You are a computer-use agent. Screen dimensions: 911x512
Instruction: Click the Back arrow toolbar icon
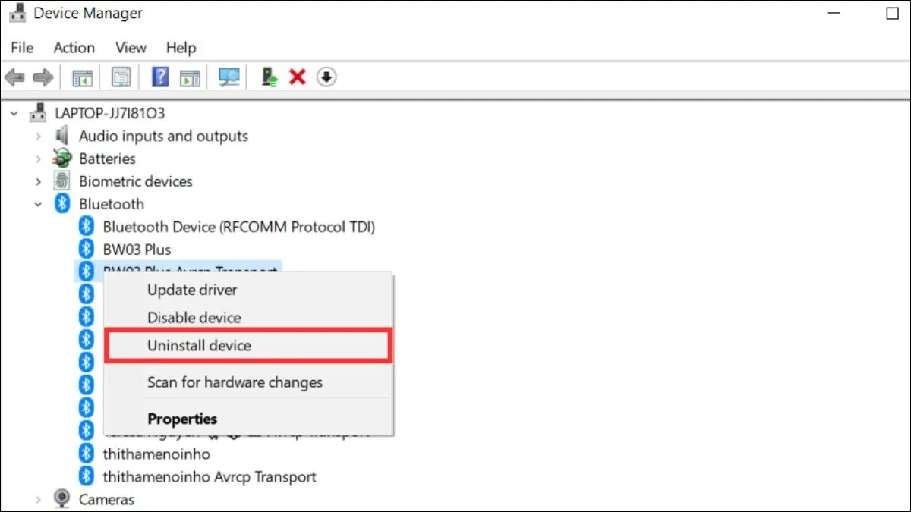click(x=14, y=77)
